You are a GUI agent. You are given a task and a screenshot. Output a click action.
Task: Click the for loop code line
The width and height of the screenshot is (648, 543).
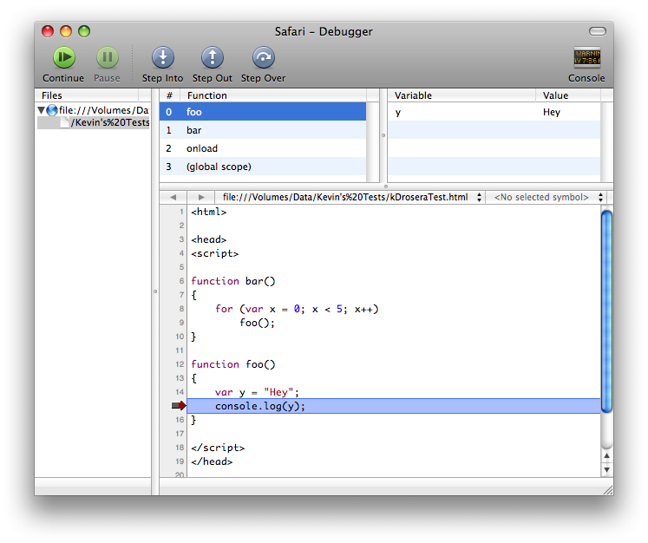coord(297,309)
